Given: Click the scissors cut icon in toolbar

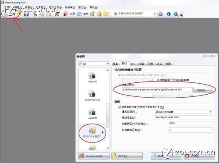Looking at the screenshot, I should [x=35, y=14].
